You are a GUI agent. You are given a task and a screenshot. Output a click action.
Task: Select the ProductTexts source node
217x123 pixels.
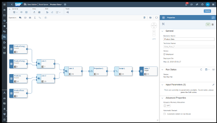tap(18, 93)
